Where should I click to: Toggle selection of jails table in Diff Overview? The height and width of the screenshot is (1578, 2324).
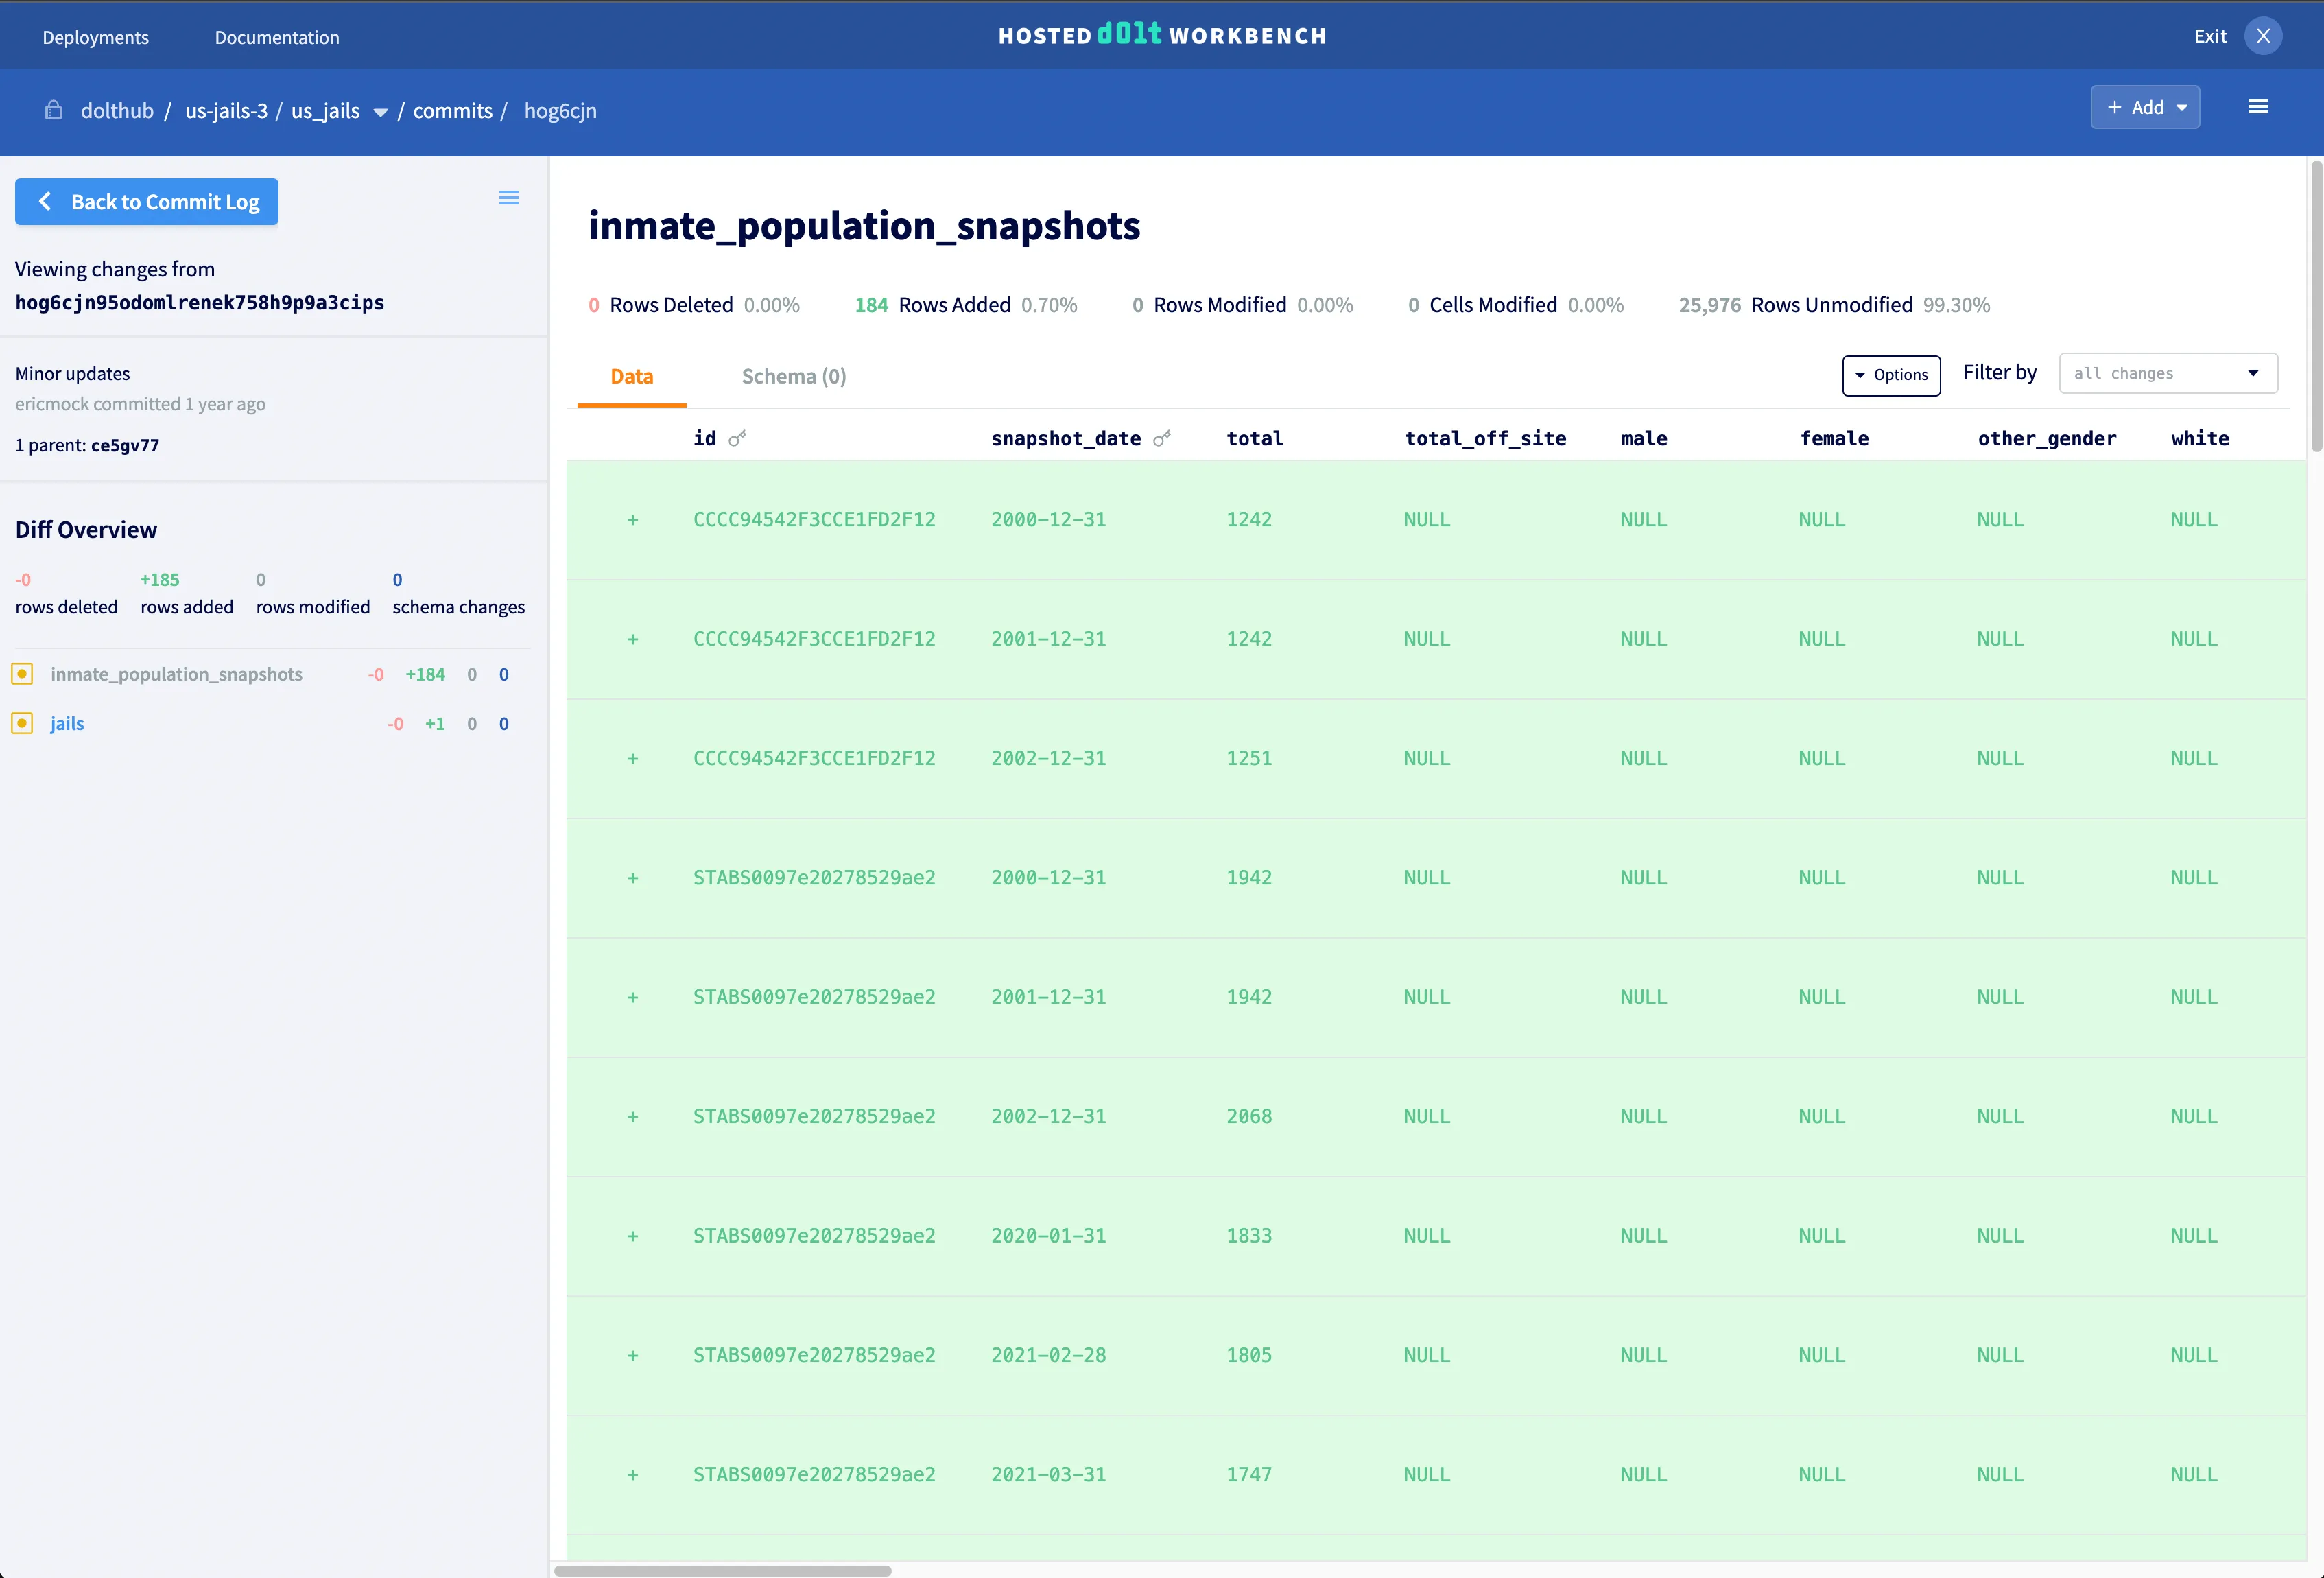coord(22,722)
